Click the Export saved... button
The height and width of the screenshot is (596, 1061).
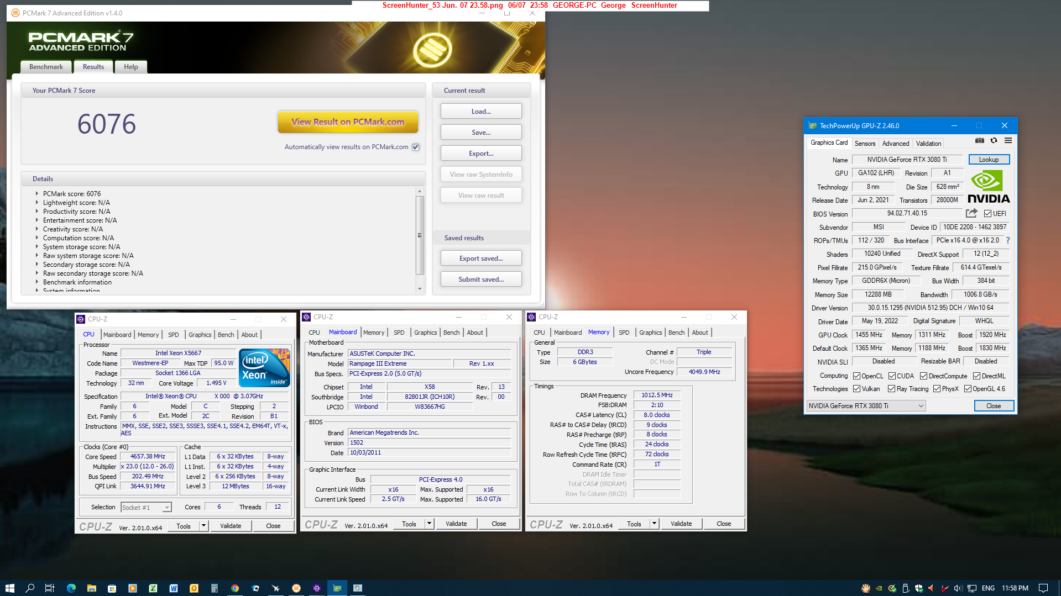(x=481, y=259)
